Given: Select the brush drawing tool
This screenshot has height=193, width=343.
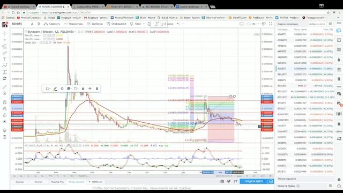Looking at the screenshot, I should click(5, 53).
